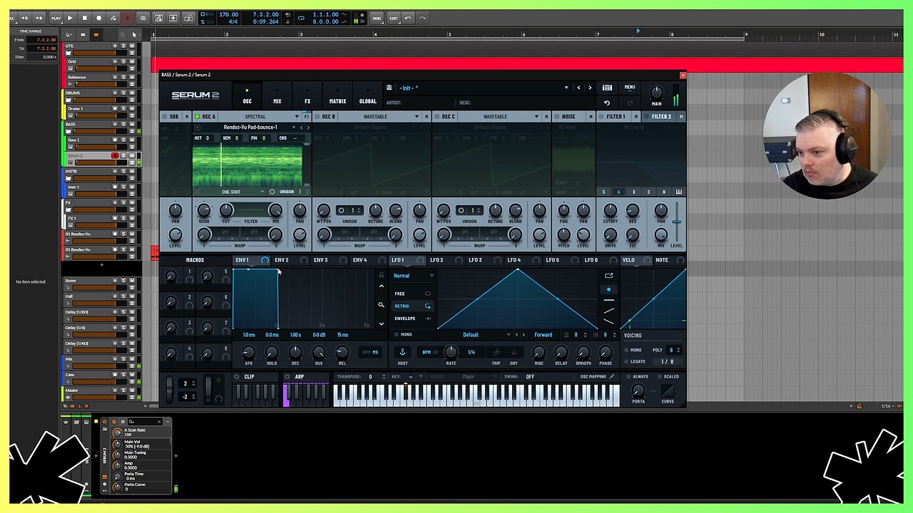Click the DAW ADD button
The width and height of the screenshot is (913, 513).
coord(376,18)
